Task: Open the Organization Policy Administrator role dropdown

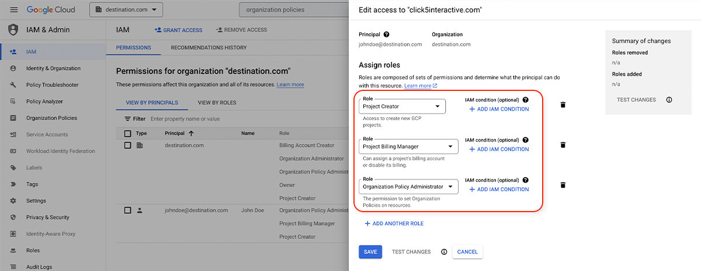Action: (408, 186)
